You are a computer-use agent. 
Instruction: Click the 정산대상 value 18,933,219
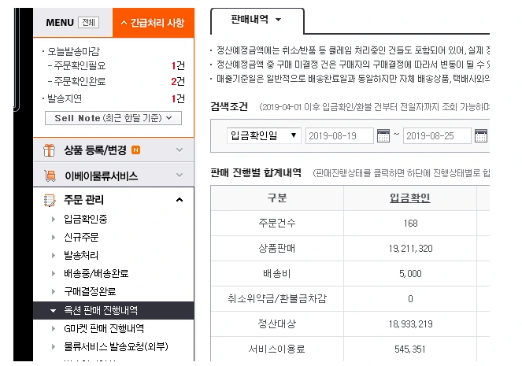410,324
